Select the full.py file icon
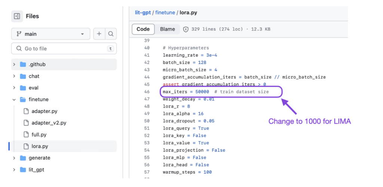This screenshot has width=383, height=187. coord(26,135)
